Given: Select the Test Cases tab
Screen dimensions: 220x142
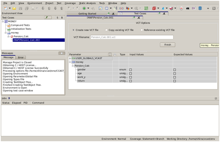Looking at the screenshot, I should (140, 14).
